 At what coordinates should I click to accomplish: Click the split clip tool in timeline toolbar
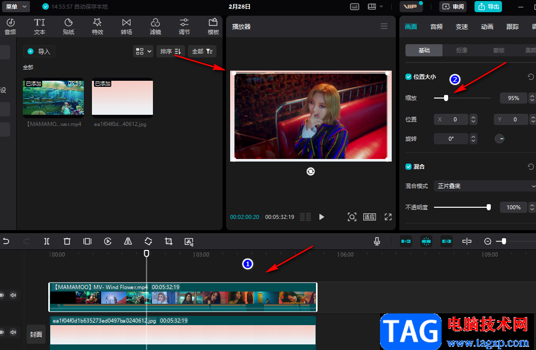(47, 242)
